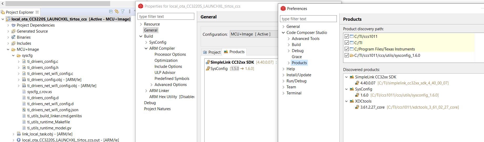The width and height of the screenshot is (484, 142).
Task: Select the local_ota .out binary icon
Action: (x=19, y=140)
